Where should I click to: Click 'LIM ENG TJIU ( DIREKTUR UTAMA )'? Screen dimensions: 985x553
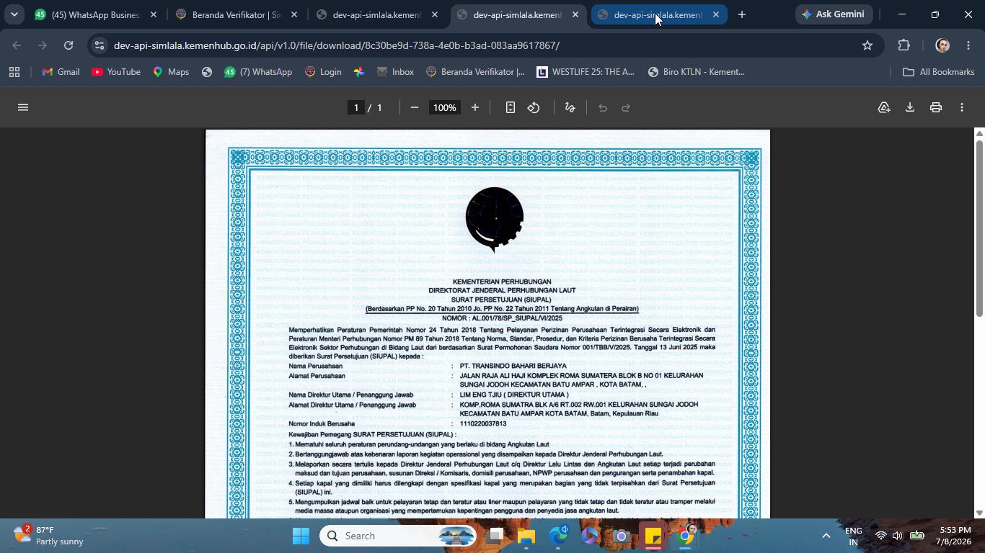[x=514, y=395]
